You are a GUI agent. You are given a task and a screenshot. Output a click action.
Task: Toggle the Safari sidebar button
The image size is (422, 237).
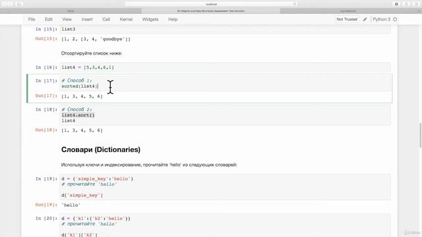coord(19,4)
